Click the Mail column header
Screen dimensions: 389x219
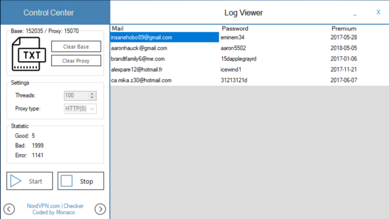118,28
